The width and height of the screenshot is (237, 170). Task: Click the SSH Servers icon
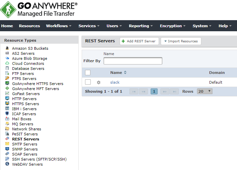click(x=7, y=159)
